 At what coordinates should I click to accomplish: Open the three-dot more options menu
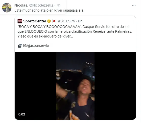coord(134,5)
